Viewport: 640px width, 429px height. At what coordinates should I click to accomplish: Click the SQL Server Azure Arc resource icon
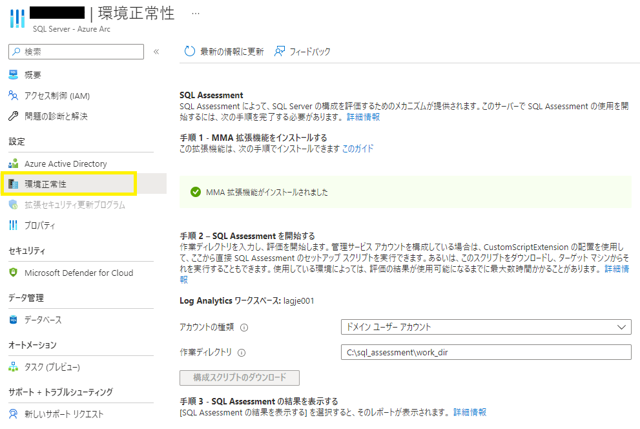point(17,18)
